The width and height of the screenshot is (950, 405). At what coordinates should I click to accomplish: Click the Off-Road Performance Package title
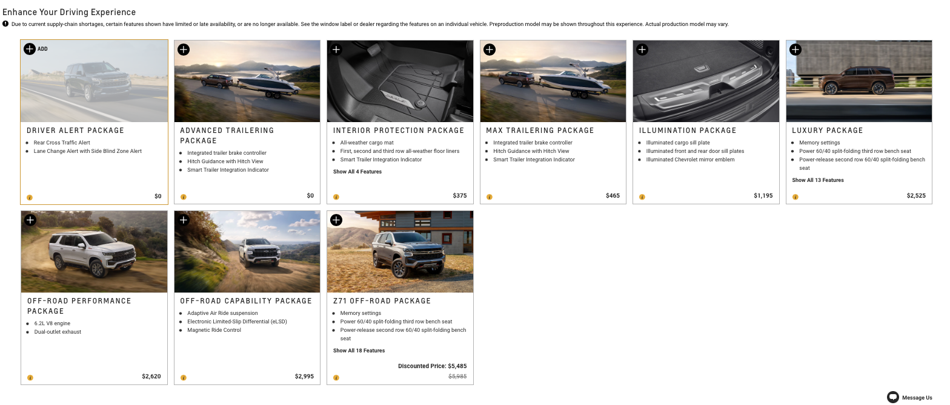(x=79, y=306)
